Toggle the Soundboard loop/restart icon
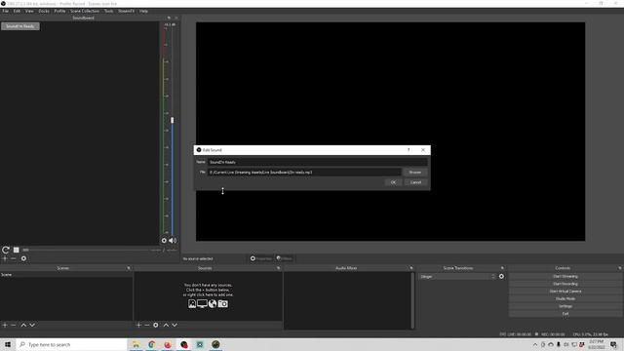Image resolution: width=624 pixels, height=351 pixels. click(6, 250)
